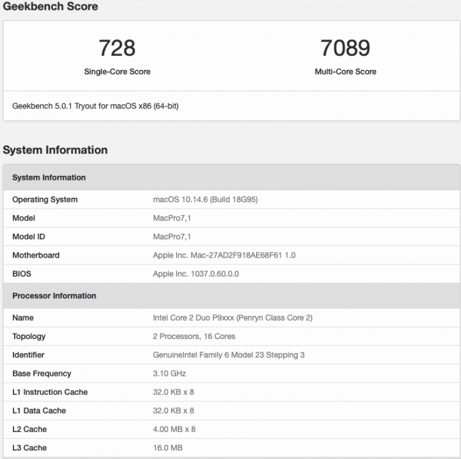
Task: Select the 16.0 MB value
Action: 168,447
